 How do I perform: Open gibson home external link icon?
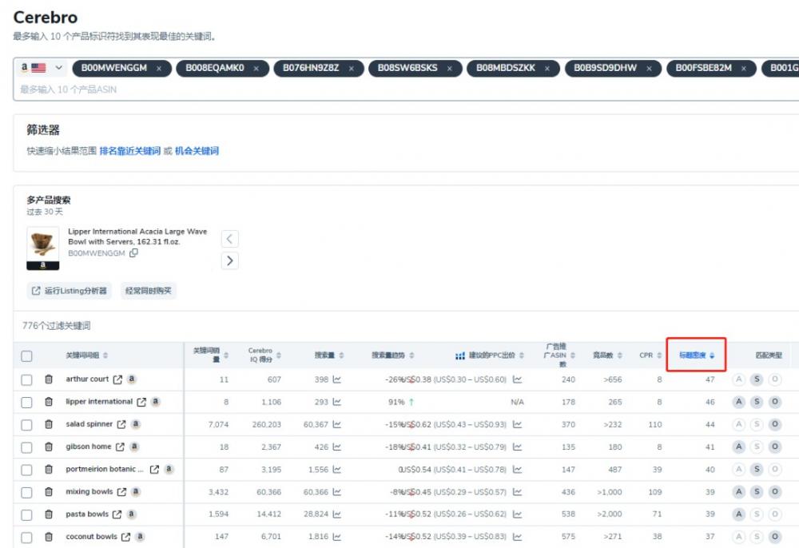[x=120, y=447]
